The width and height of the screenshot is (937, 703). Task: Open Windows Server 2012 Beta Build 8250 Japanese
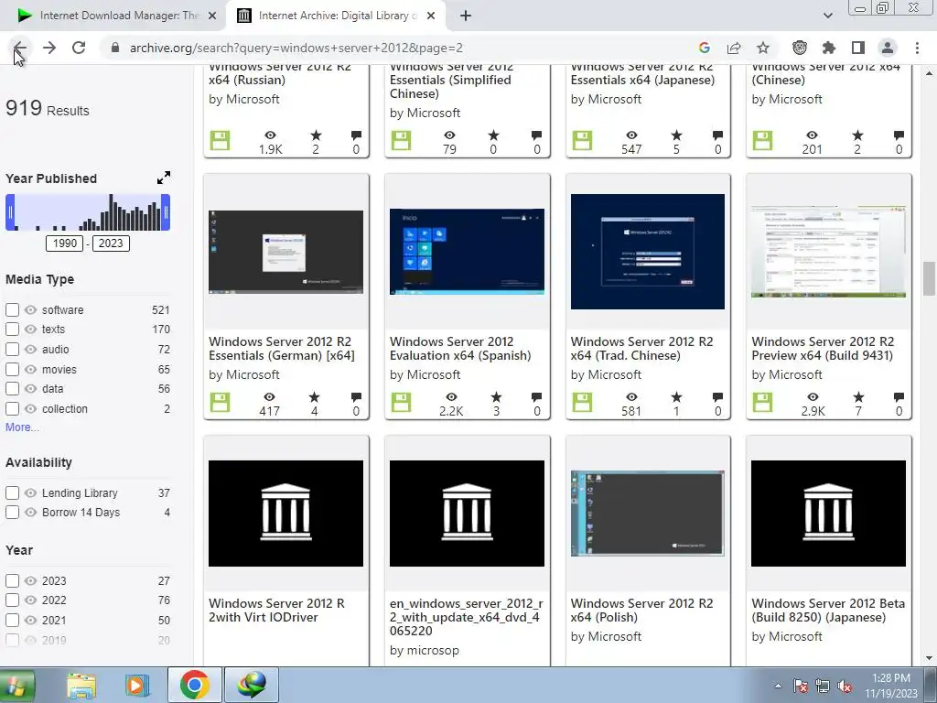(x=828, y=611)
